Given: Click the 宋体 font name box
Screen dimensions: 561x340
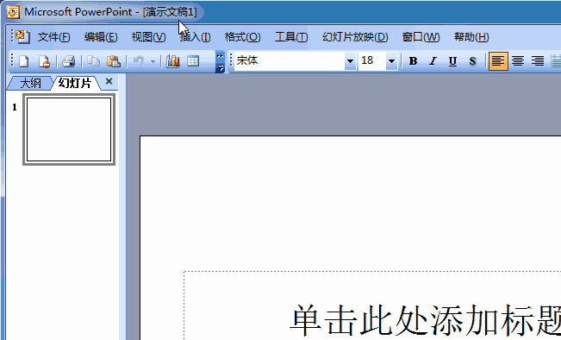Looking at the screenshot, I should coord(290,61).
